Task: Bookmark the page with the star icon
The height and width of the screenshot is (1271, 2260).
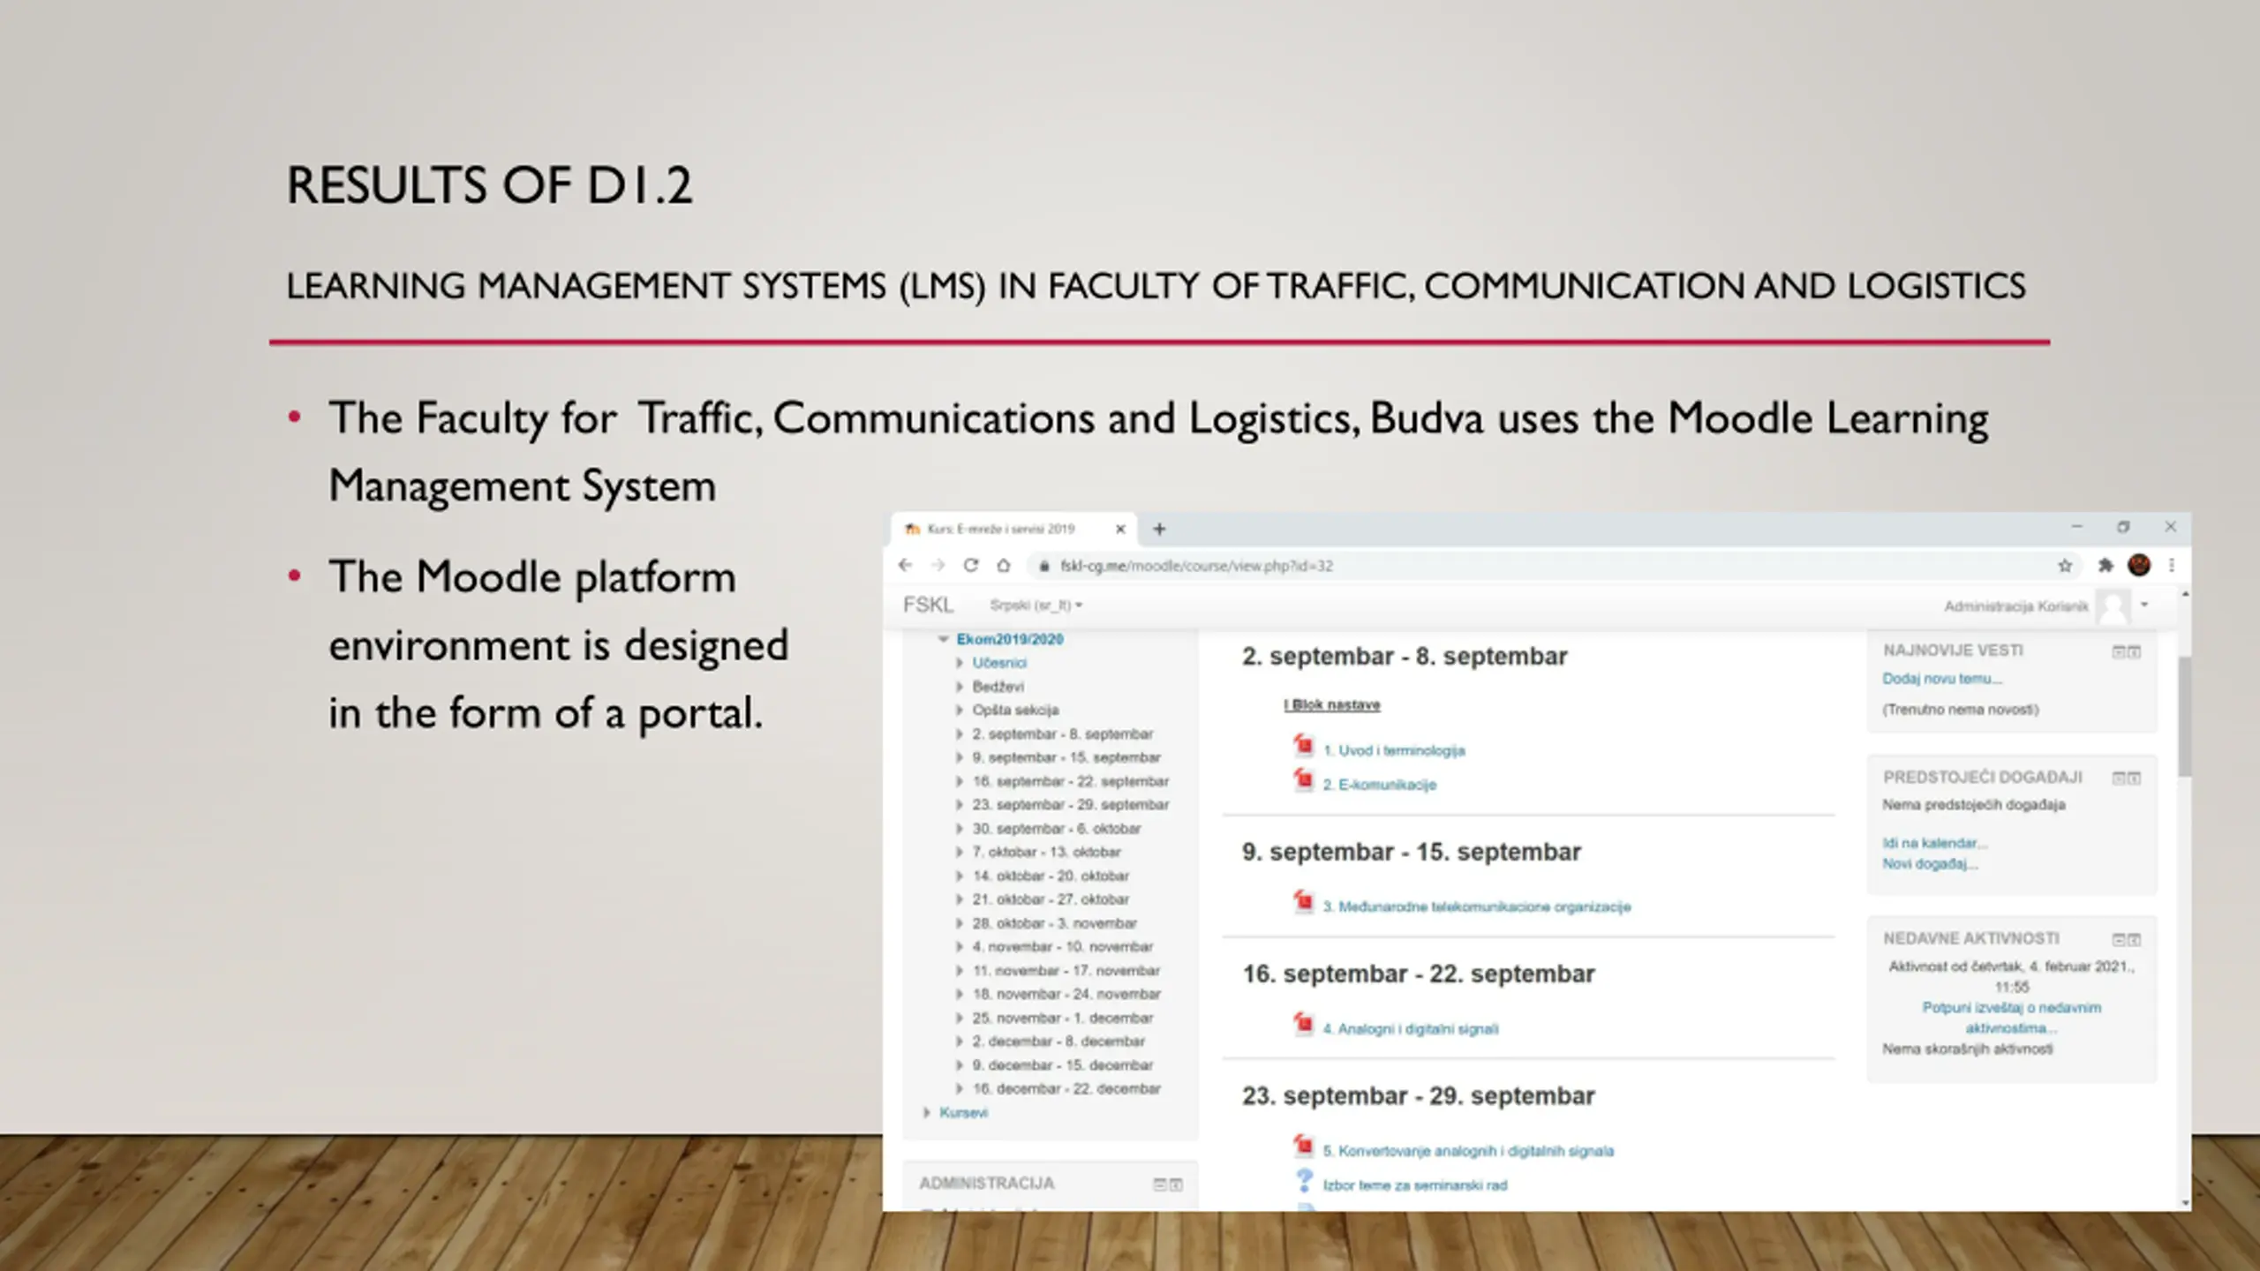Action: (x=2065, y=566)
